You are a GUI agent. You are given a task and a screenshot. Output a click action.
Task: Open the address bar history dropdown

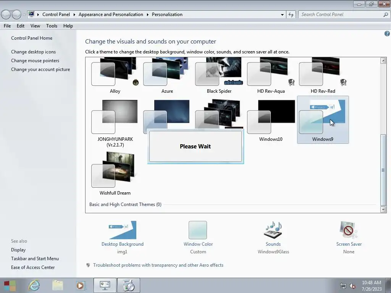click(282, 15)
